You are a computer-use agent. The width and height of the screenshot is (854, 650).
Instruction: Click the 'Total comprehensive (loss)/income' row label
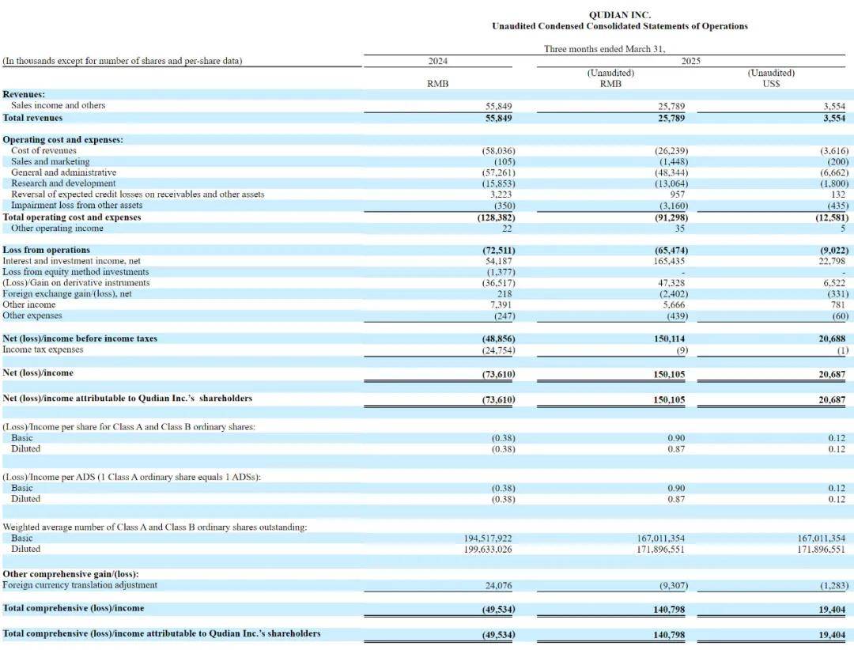click(x=74, y=608)
